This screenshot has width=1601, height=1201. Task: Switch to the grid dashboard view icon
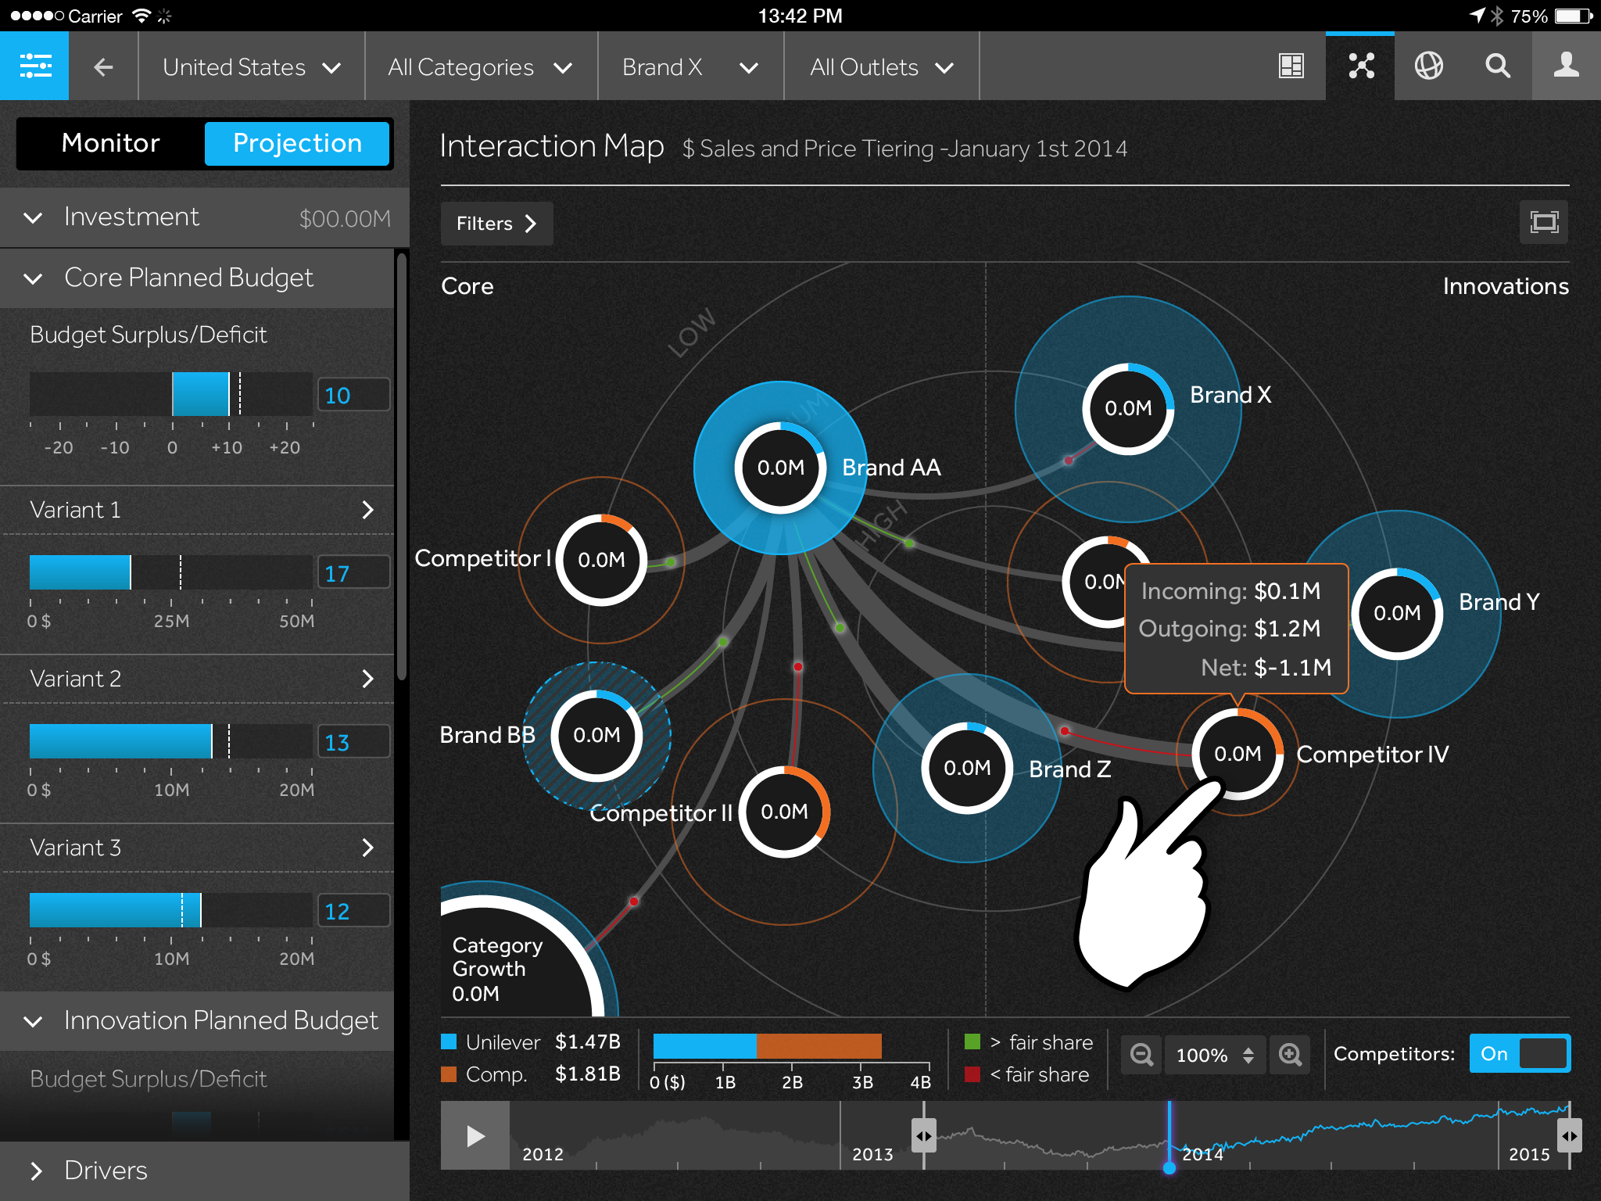(x=1291, y=66)
